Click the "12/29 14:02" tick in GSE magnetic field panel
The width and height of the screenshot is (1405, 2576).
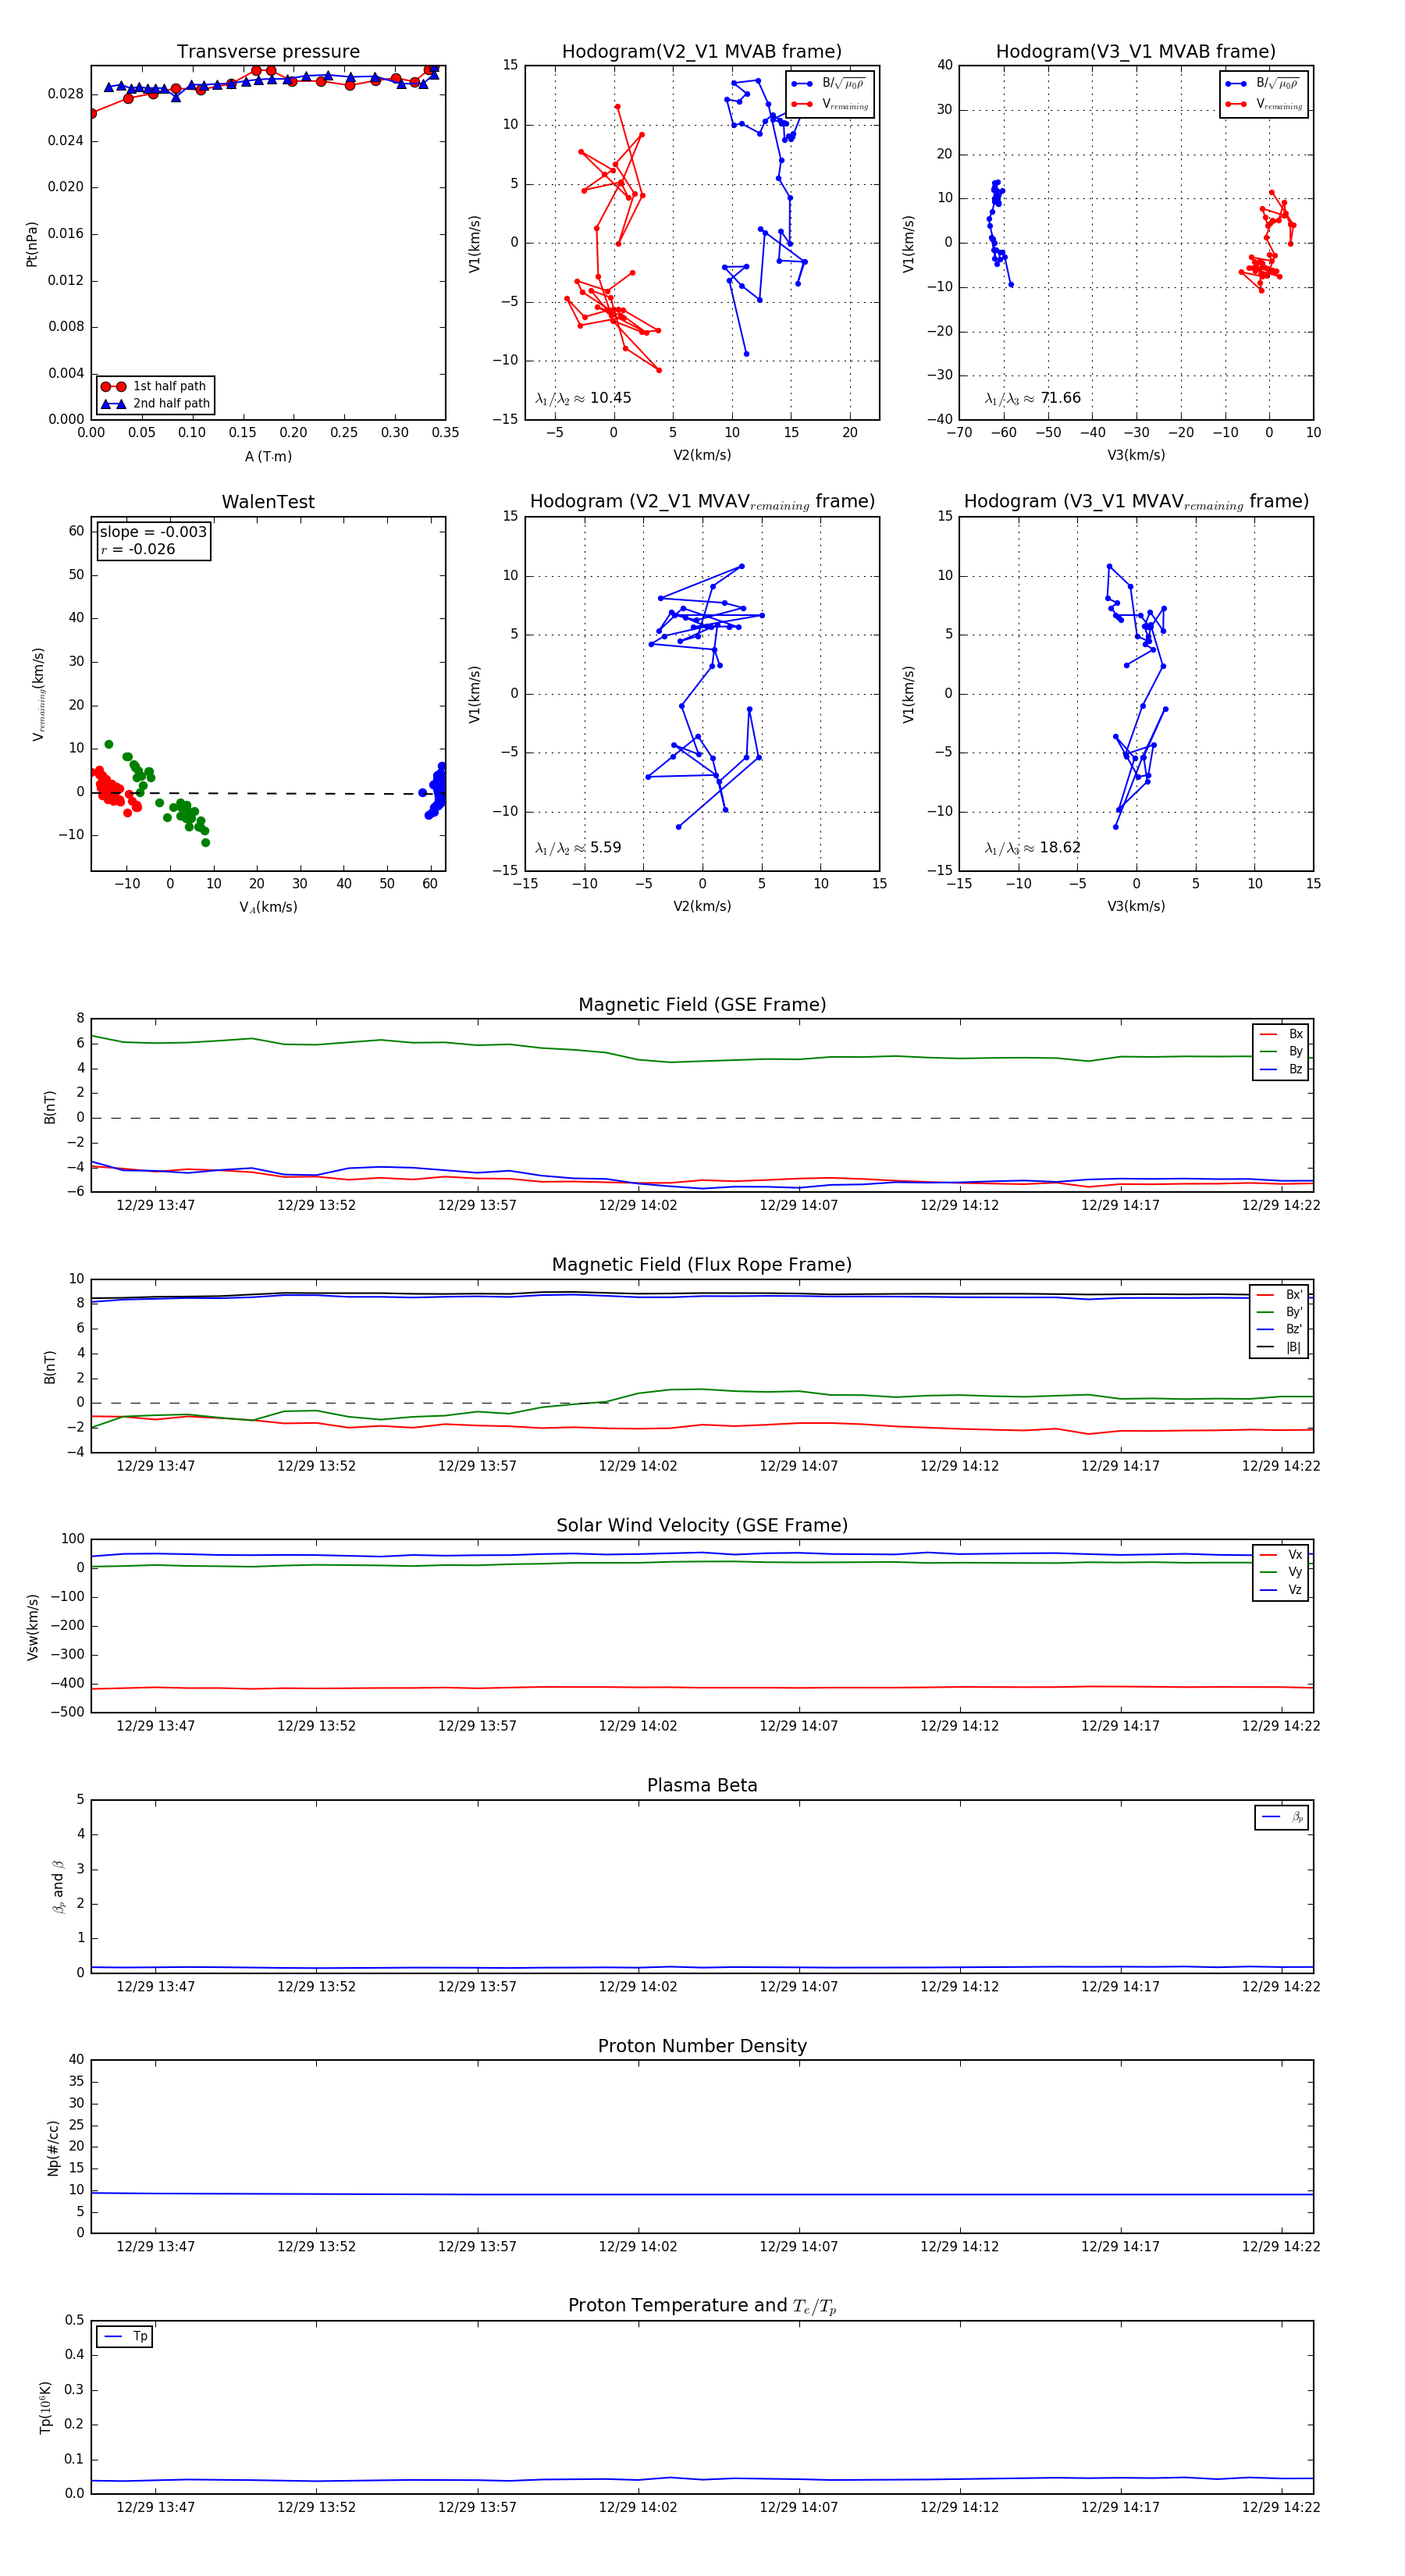tap(637, 1205)
